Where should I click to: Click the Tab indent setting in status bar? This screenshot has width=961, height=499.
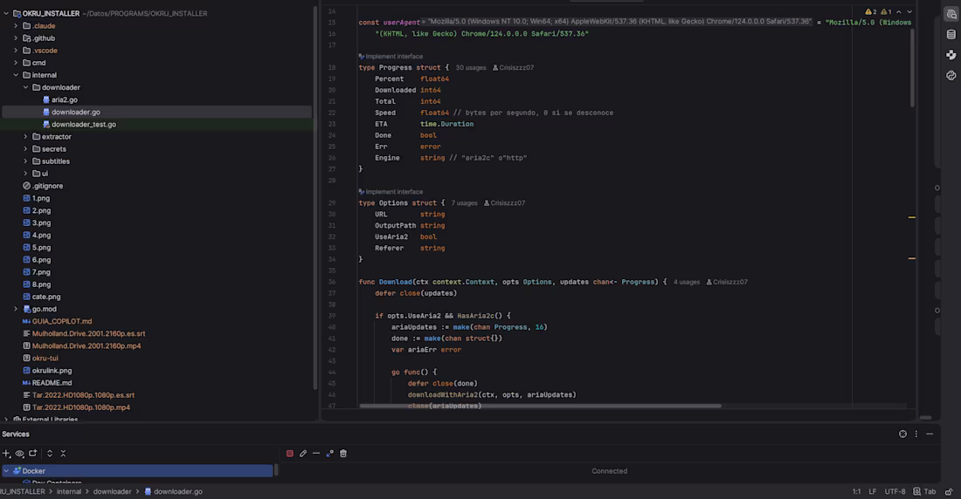click(925, 492)
